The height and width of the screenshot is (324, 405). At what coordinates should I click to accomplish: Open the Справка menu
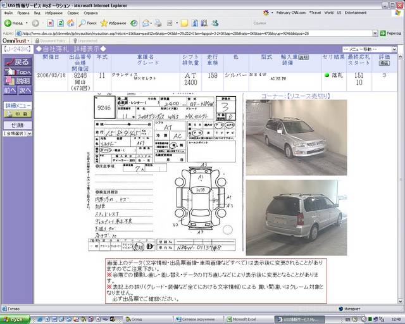click(x=90, y=13)
